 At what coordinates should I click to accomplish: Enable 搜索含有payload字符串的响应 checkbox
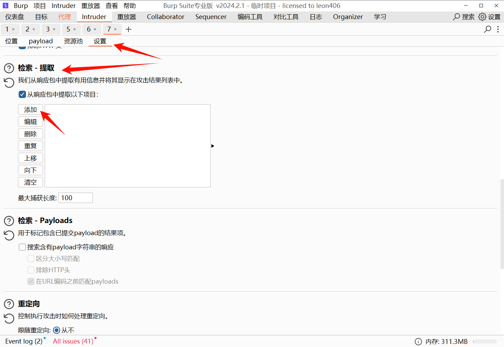(22, 247)
